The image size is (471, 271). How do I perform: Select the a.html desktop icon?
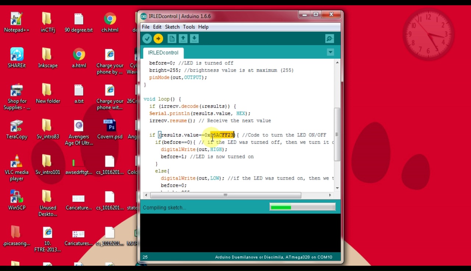coord(79,58)
